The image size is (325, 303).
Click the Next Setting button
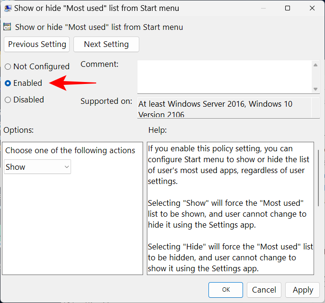[106, 44]
